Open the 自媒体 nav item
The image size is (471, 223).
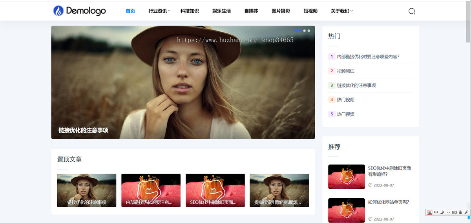point(251,11)
